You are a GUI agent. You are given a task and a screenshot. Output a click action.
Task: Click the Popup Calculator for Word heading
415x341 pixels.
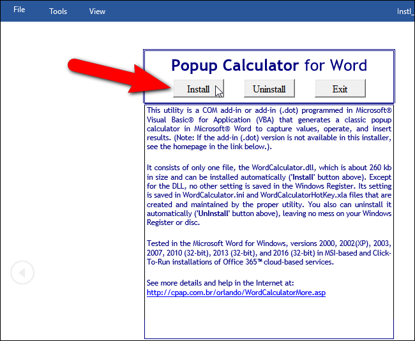[269, 65]
